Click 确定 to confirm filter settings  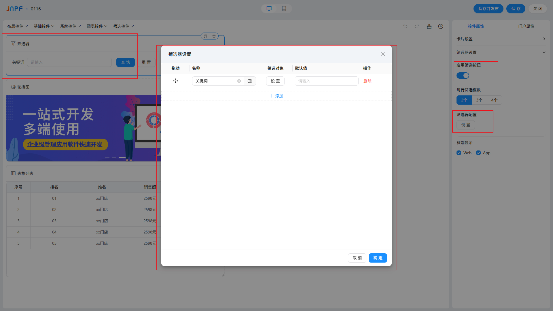pos(378,258)
